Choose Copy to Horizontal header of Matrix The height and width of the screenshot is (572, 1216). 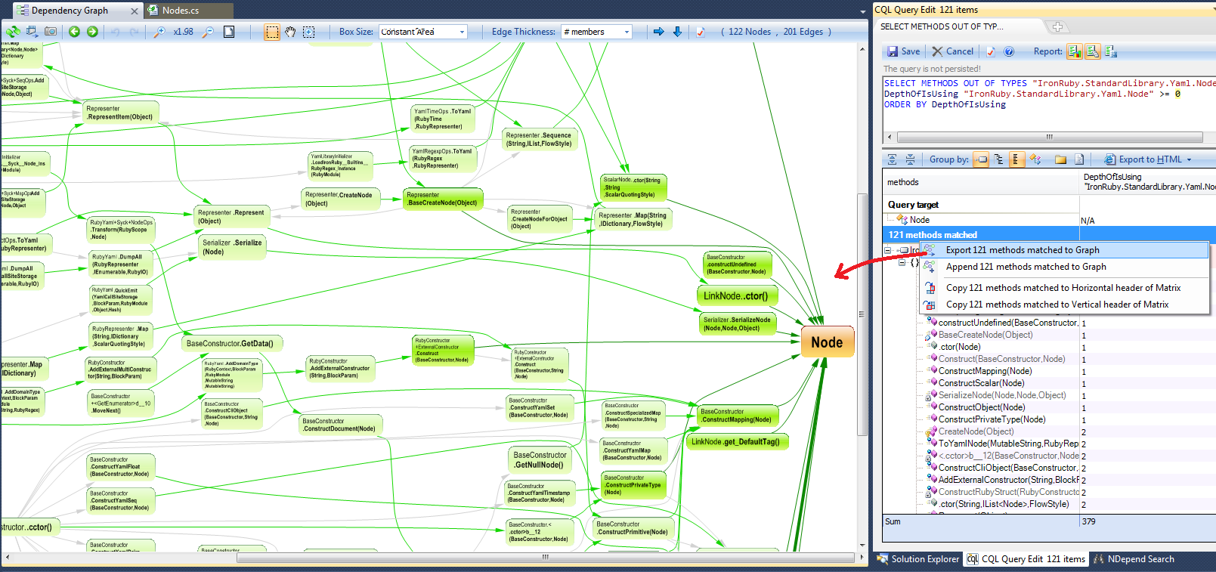pos(1064,288)
